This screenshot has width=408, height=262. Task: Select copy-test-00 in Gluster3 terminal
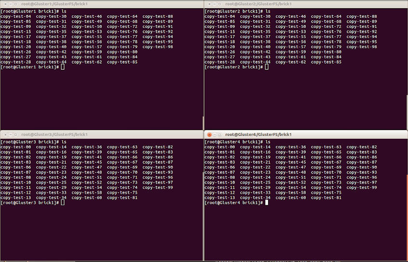pyautogui.click(x=16, y=147)
